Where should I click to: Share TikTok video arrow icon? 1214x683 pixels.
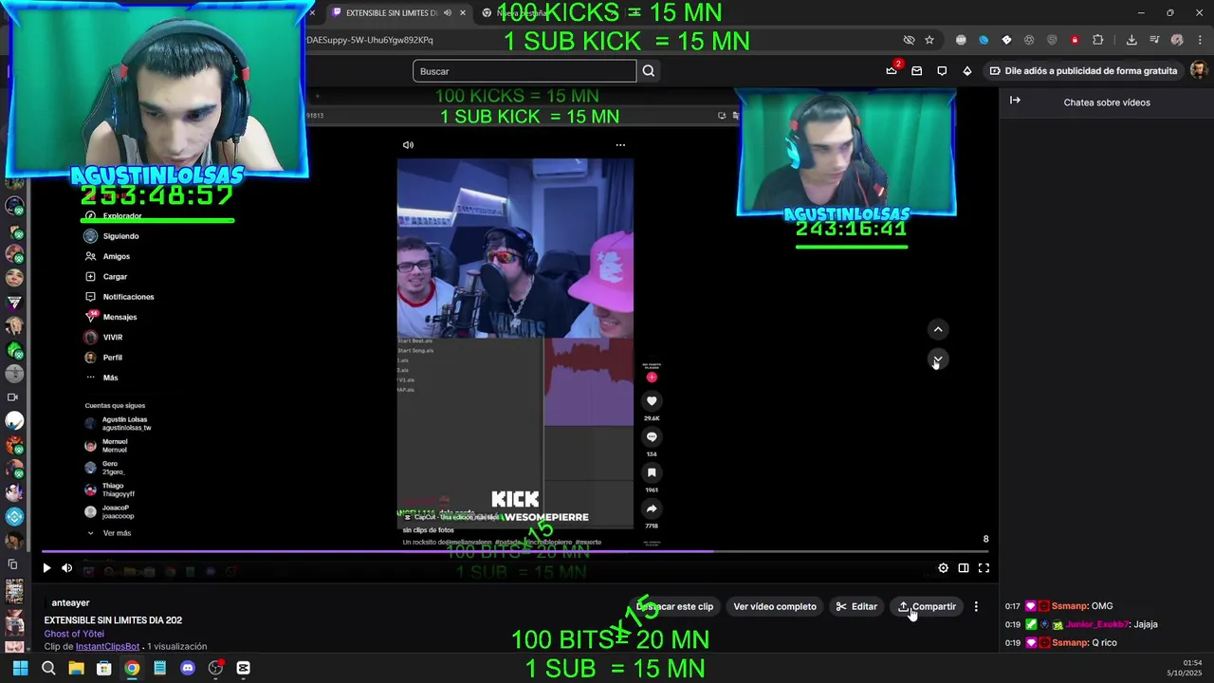point(652,508)
